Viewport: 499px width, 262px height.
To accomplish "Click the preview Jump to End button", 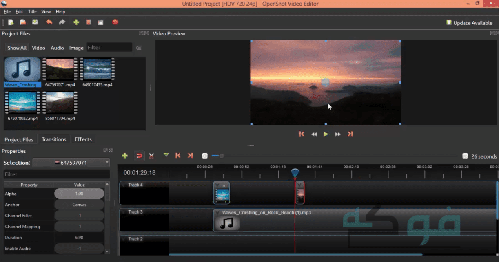I will click(350, 134).
